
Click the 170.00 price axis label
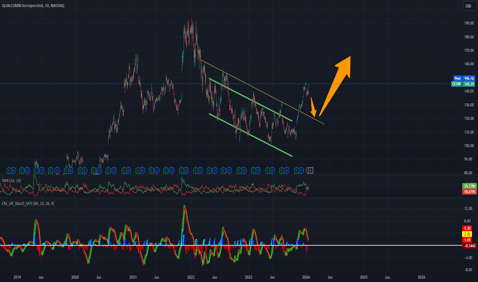coord(469,50)
